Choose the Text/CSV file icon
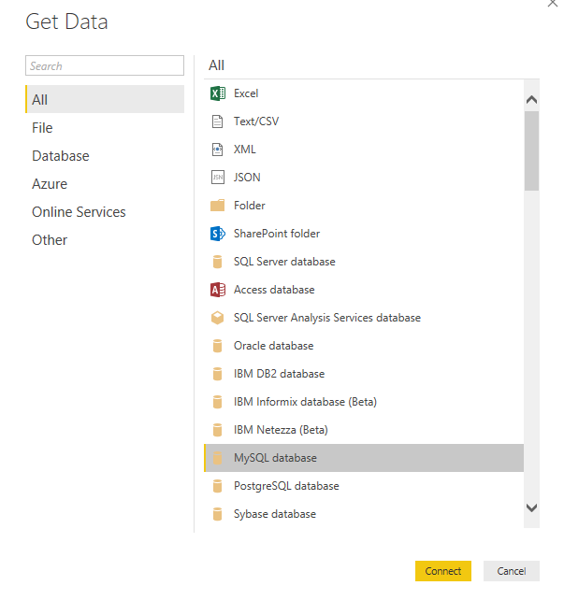 (218, 121)
